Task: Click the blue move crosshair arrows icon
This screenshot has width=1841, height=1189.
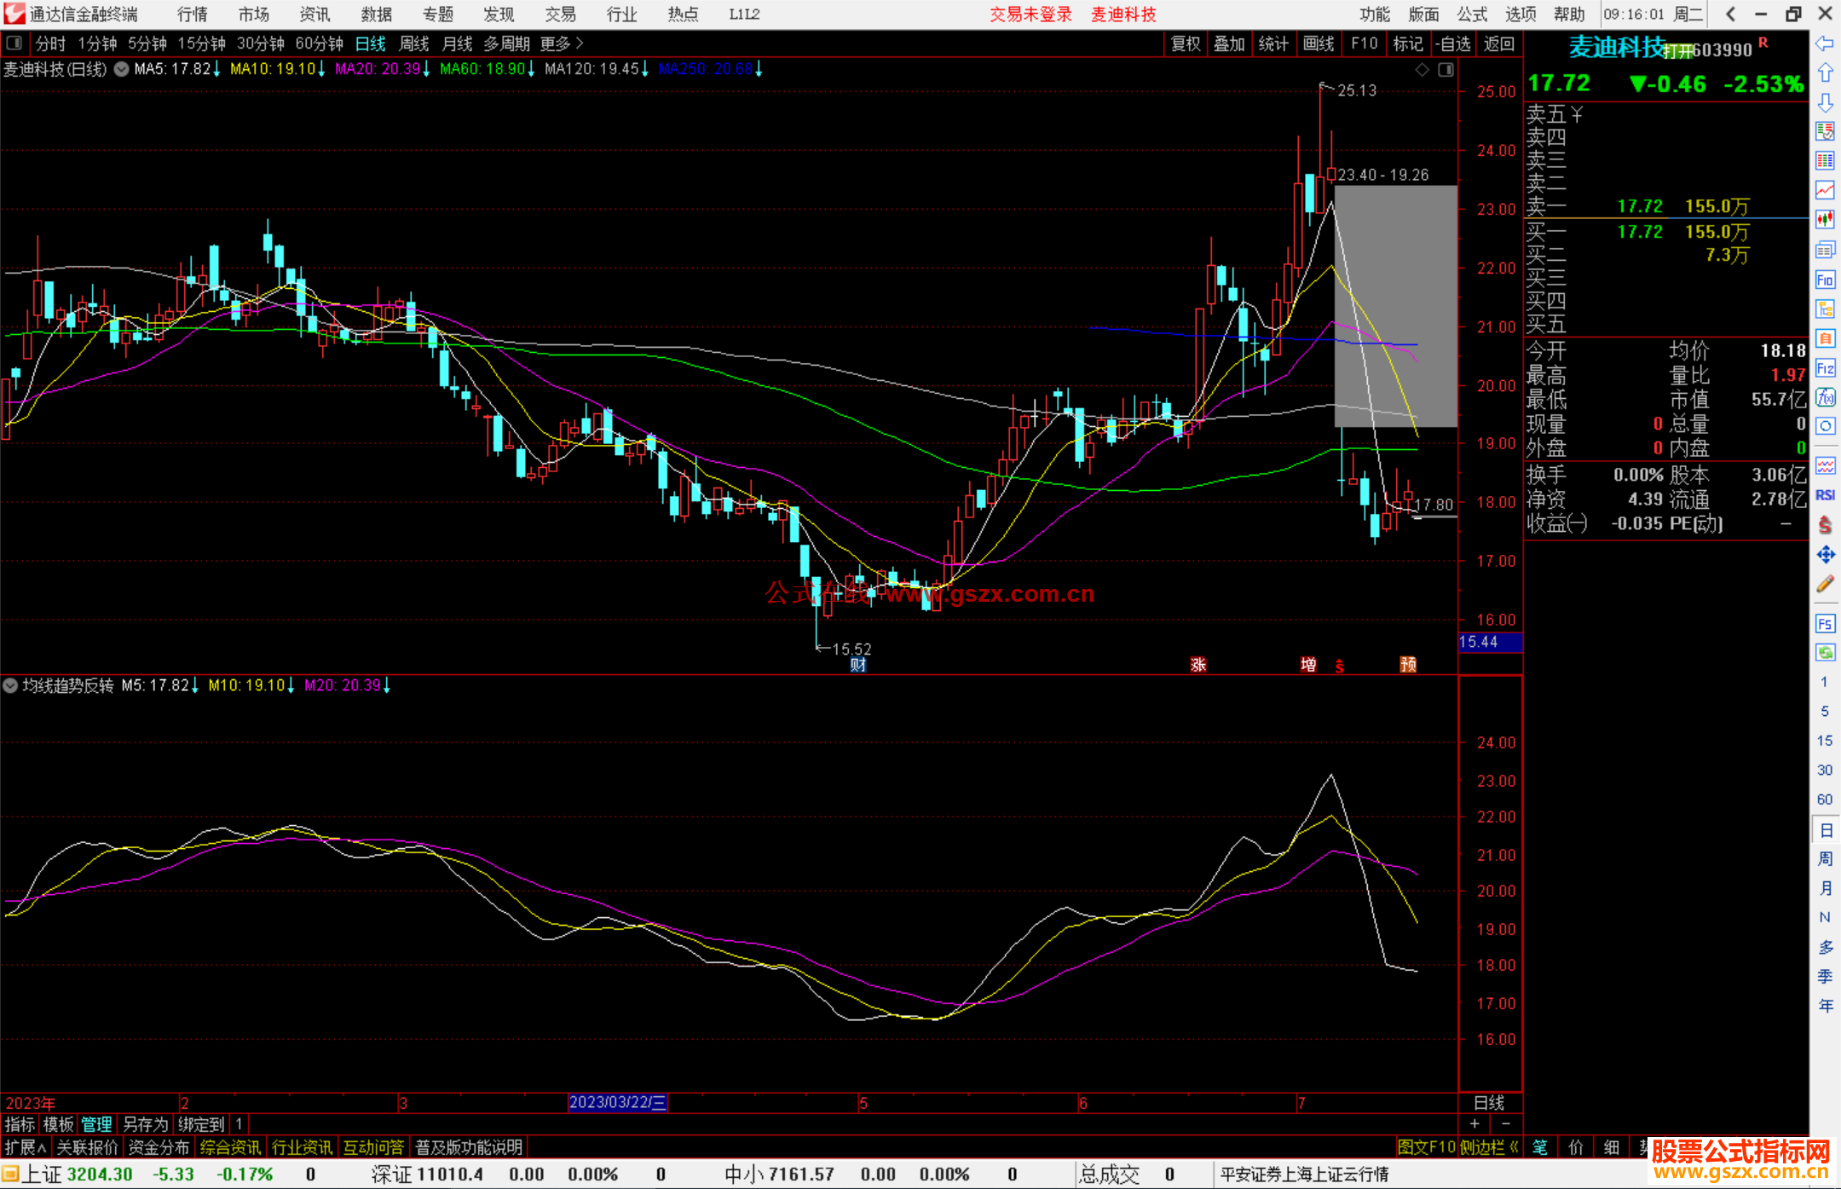Action: 1825,555
